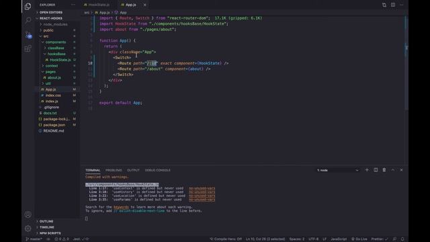Expand the node_modules folder
This screenshot has height=242, width=430.
[x=55, y=24]
